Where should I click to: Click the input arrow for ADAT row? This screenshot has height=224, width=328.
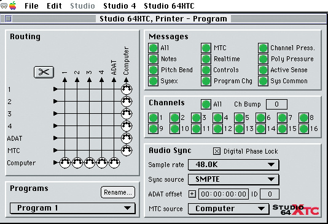(55, 138)
